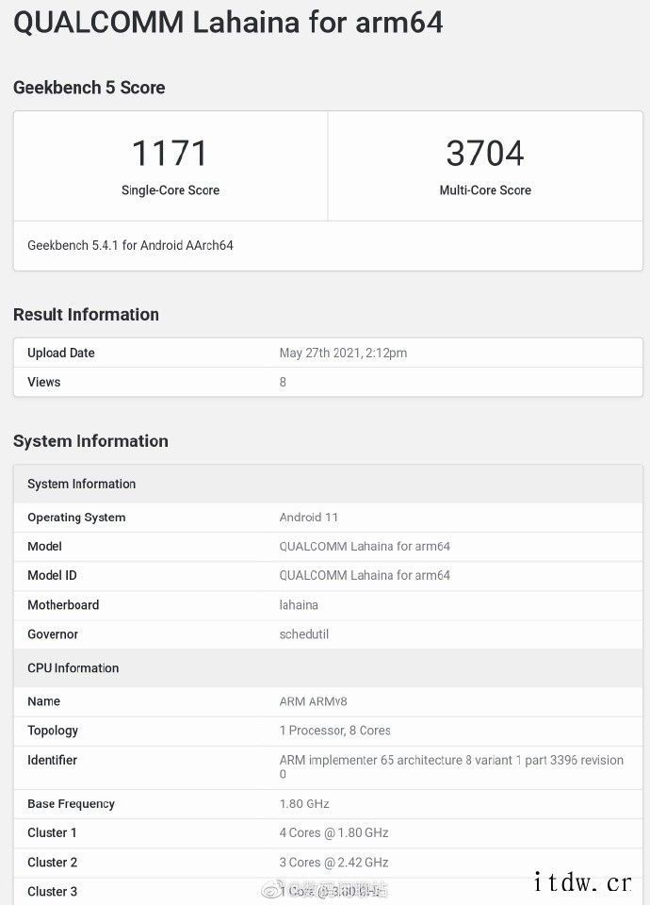Select the multi-core score 3704

click(x=485, y=153)
